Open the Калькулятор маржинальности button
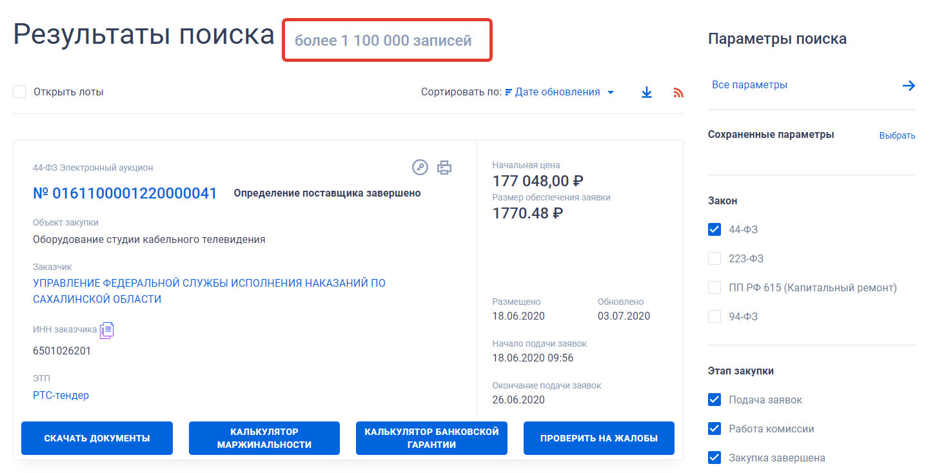946x473 pixels. point(264,438)
